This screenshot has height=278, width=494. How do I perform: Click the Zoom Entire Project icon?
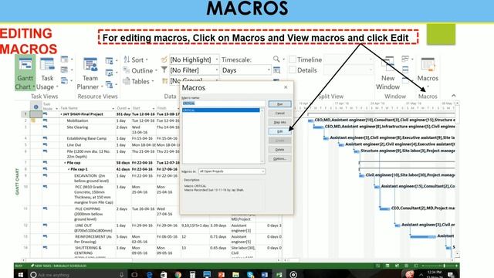click(x=276, y=70)
